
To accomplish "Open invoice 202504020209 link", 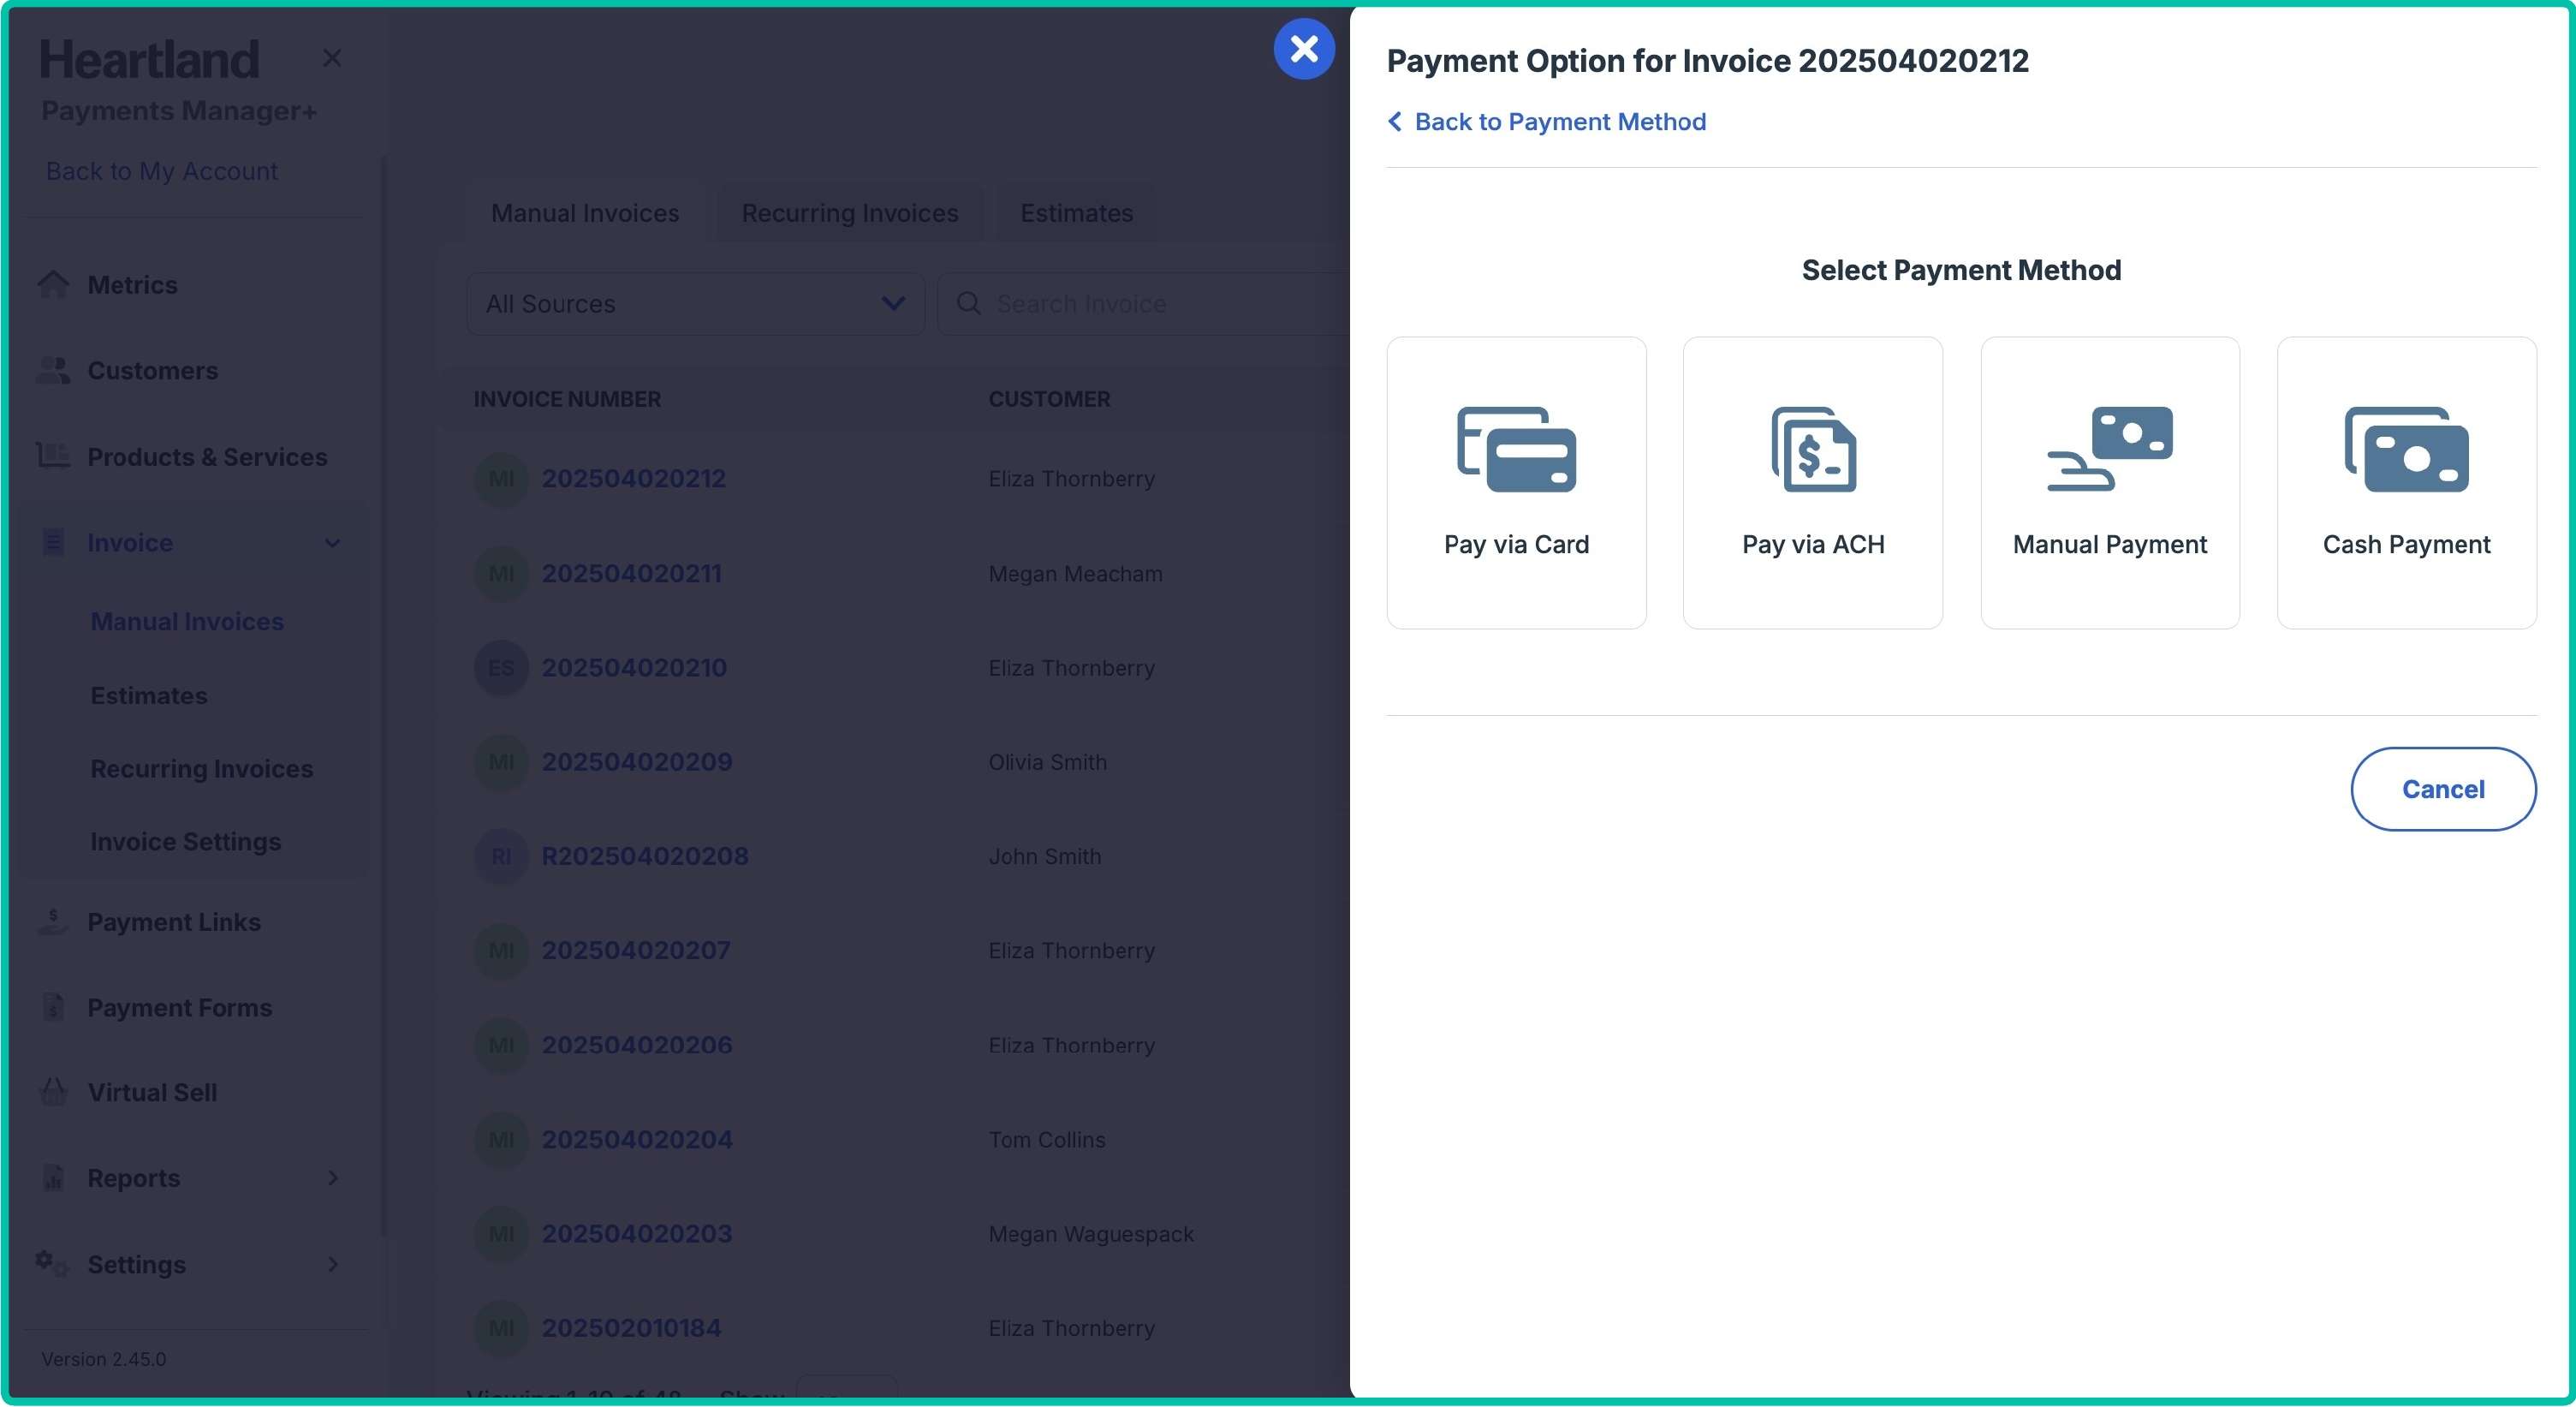I will coord(637,763).
